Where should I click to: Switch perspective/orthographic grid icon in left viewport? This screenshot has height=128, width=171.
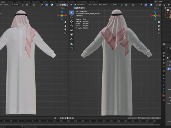pos(65,33)
